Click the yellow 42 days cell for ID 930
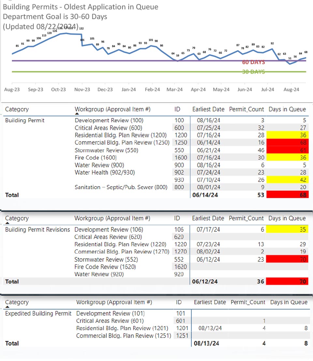This screenshot has height=361, width=313. tap(287, 180)
